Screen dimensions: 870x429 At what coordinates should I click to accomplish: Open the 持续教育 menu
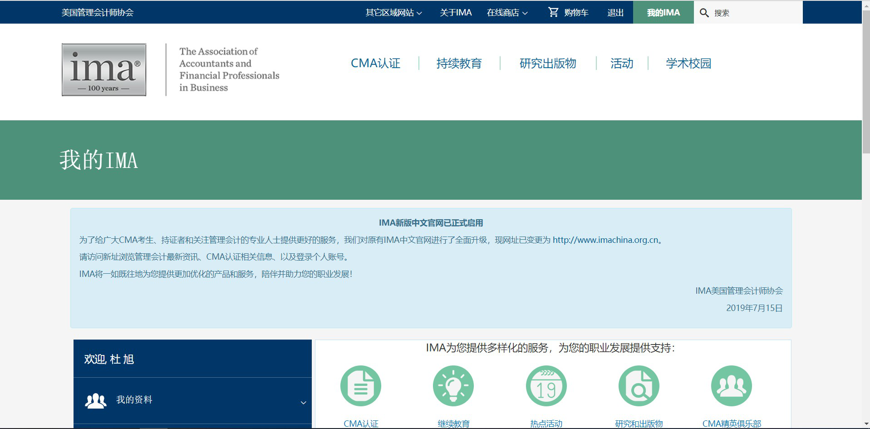pyautogui.click(x=459, y=64)
